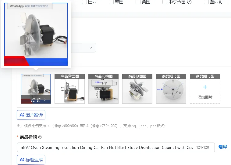Click the plus icon to add image
The width and height of the screenshot is (231, 165).
click(x=205, y=87)
